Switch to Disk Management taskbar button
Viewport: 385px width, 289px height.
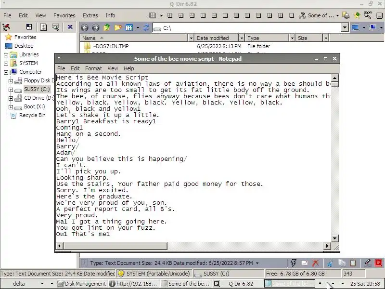pyautogui.click(x=81, y=284)
